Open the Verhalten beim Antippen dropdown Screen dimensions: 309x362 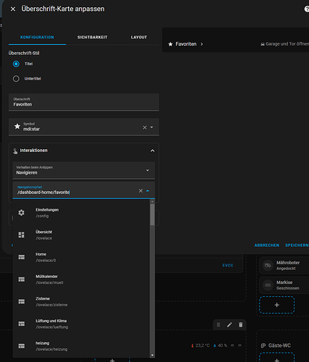pos(83,170)
